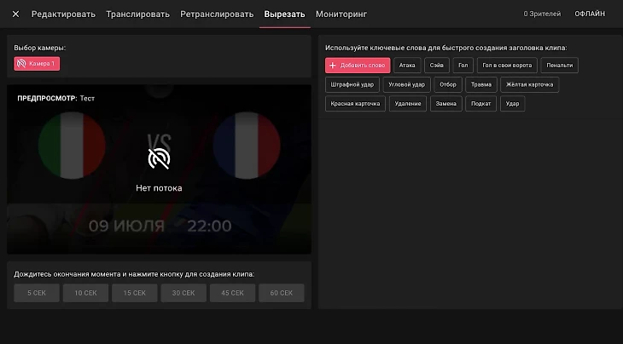Pick the Гол keyword tag
623x344 pixels.
[x=463, y=66]
